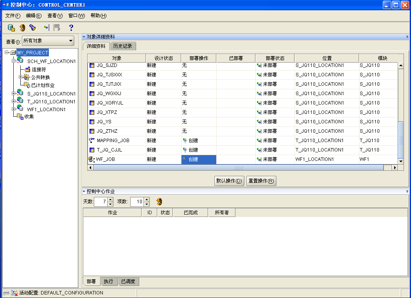Open the 查看 view dropdown (所有对象)
The width and height of the screenshot is (411, 298).
pyautogui.click(x=48, y=41)
